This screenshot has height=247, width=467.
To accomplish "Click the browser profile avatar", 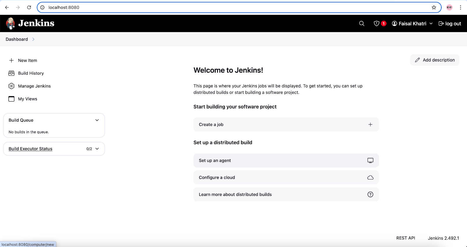I will point(449,7).
